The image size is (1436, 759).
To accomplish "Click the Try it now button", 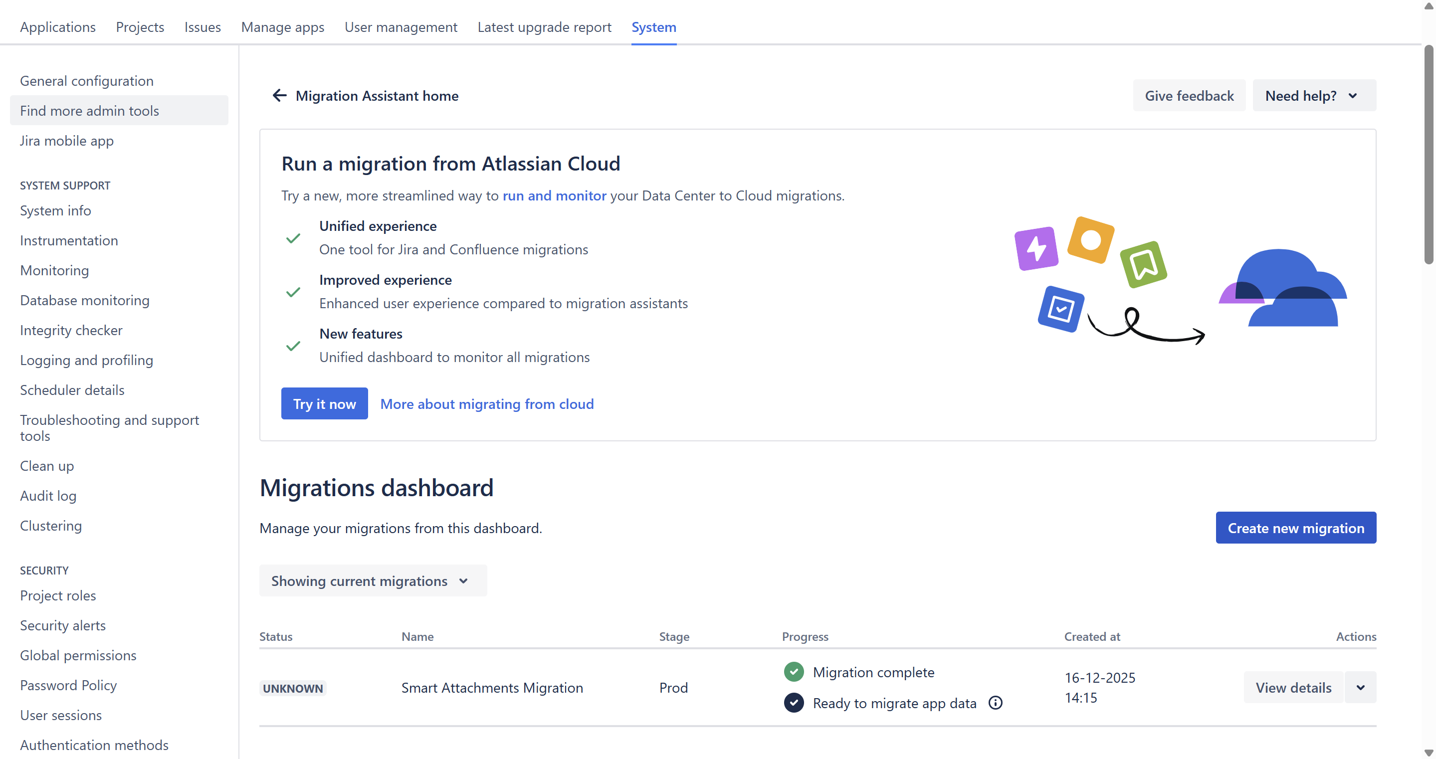I will click(x=324, y=403).
